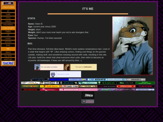Click the 'both eyes' badge at bottom
Screen dimensions: 163x122
tap(88, 102)
